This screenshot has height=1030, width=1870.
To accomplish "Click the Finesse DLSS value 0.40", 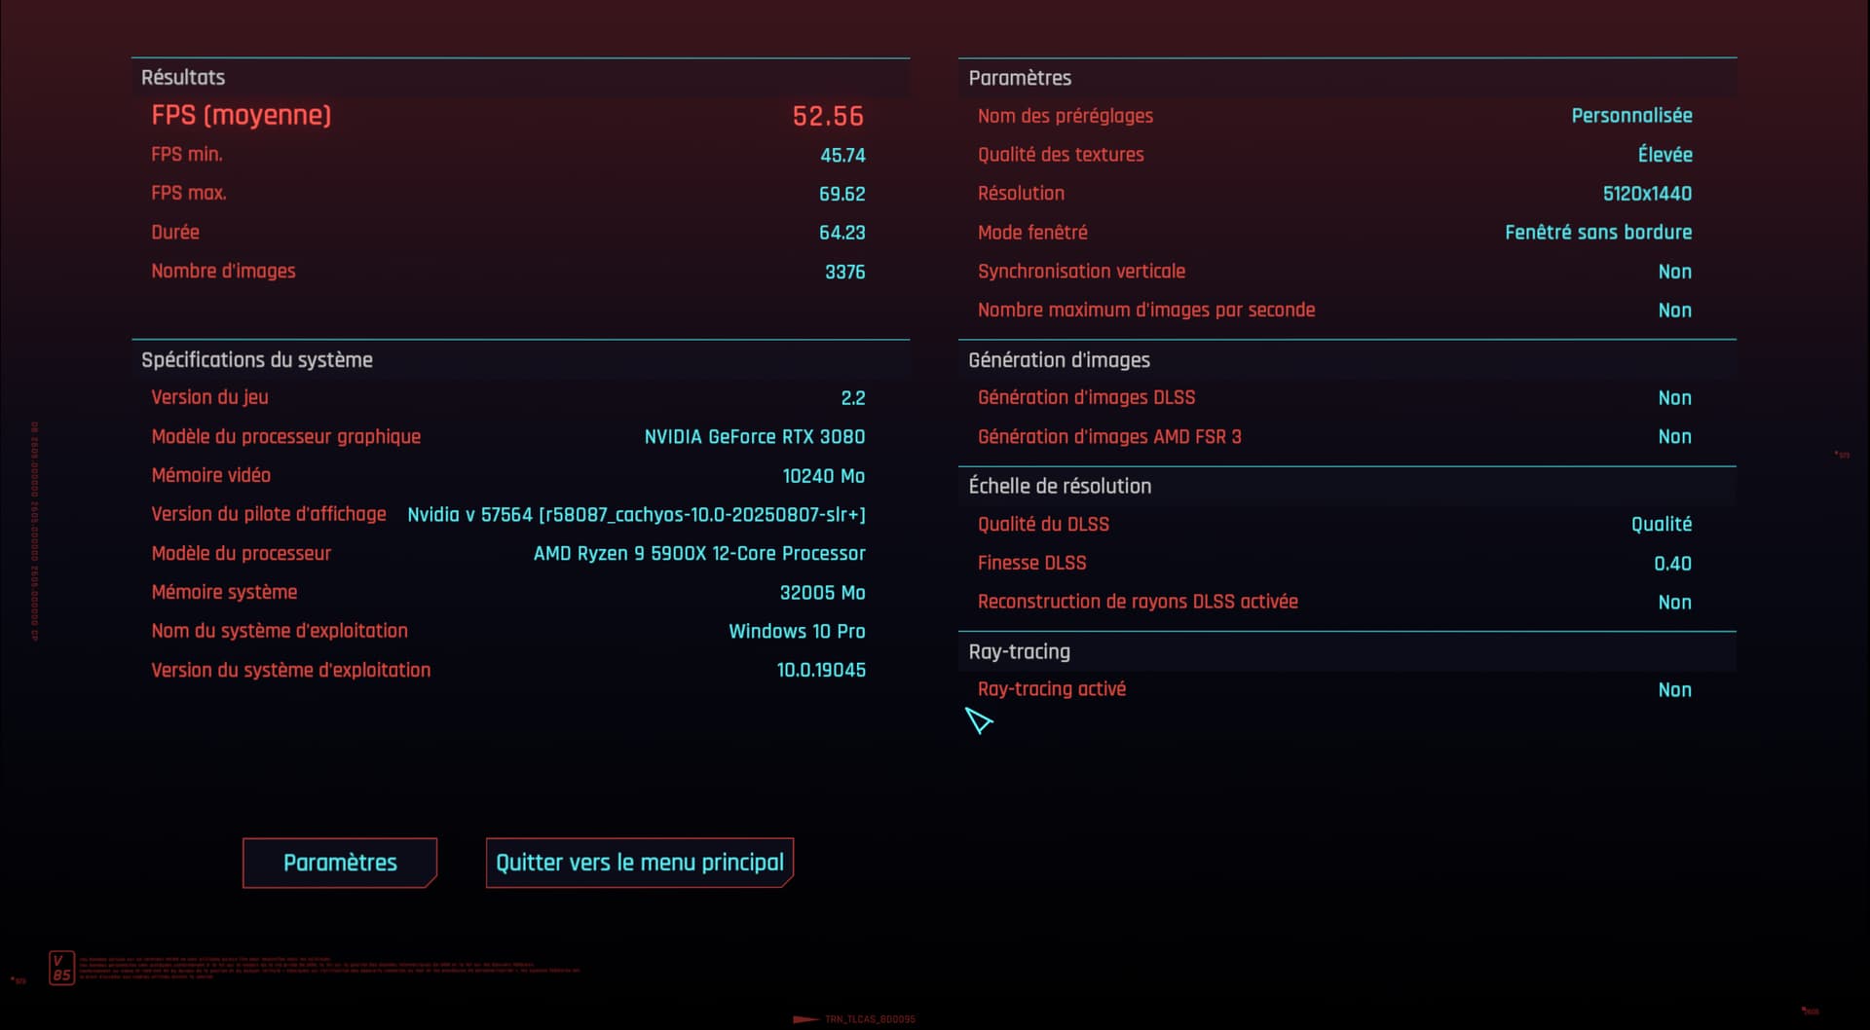I will [1672, 564].
